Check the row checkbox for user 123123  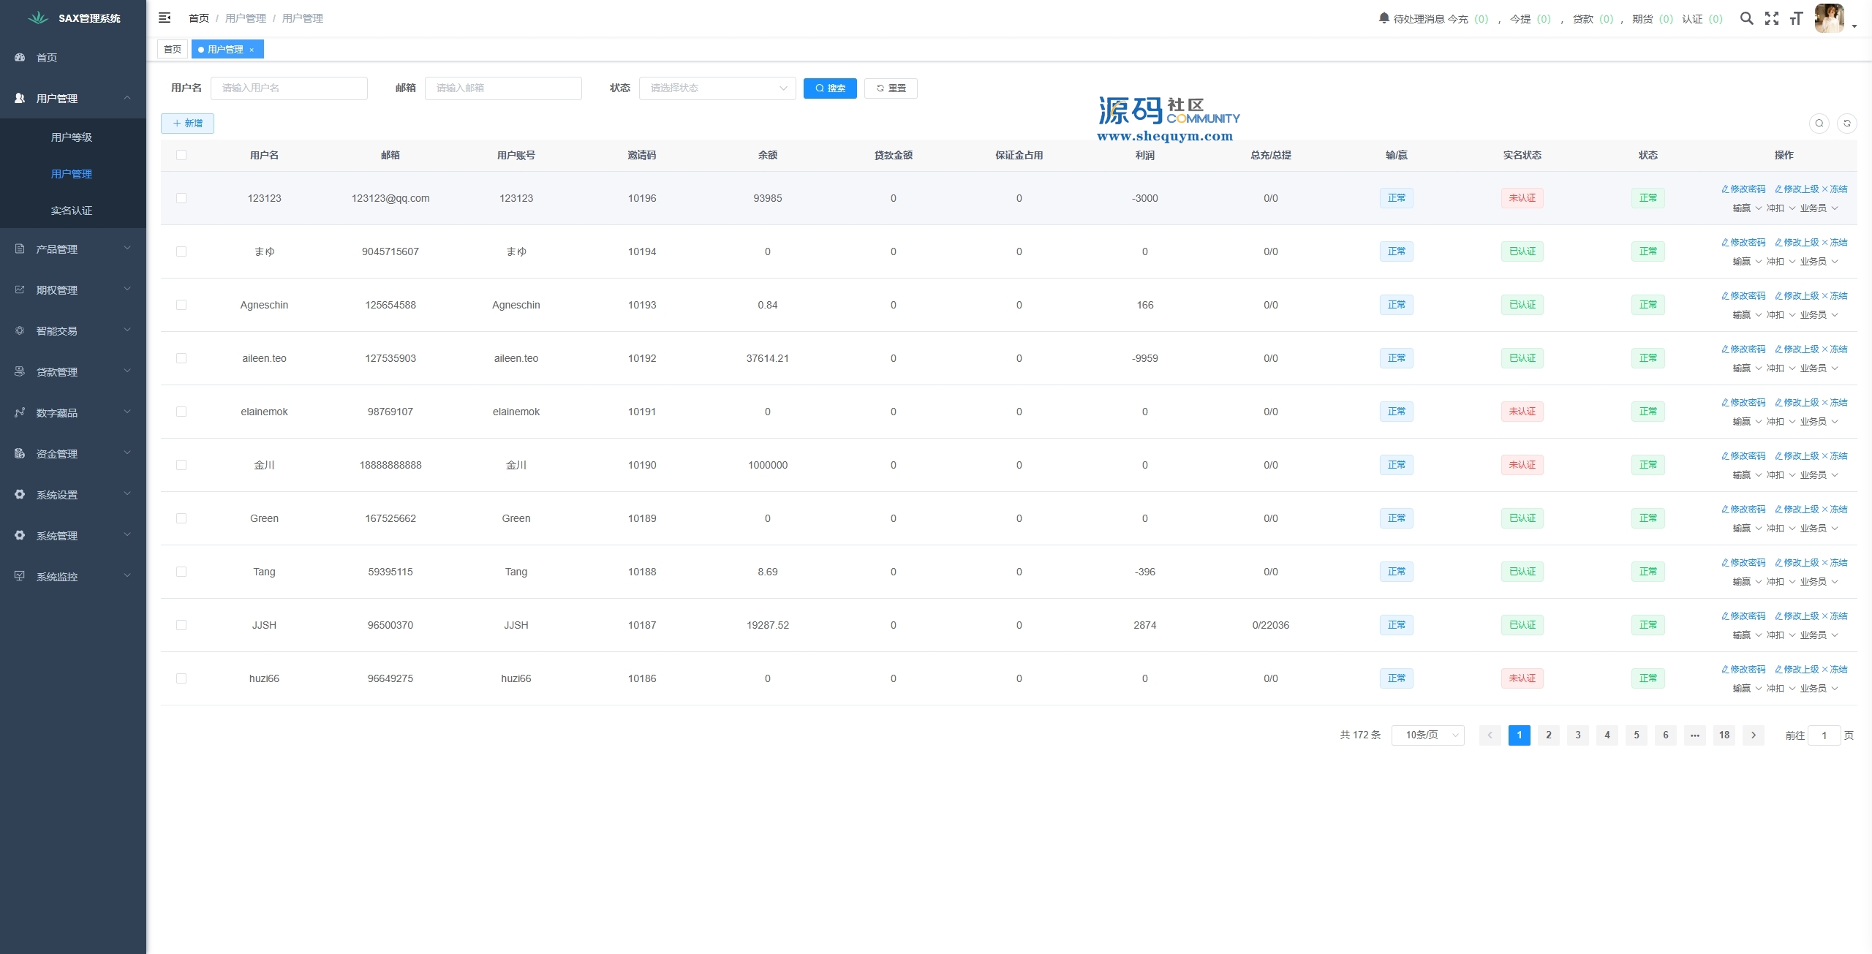point(181,198)
